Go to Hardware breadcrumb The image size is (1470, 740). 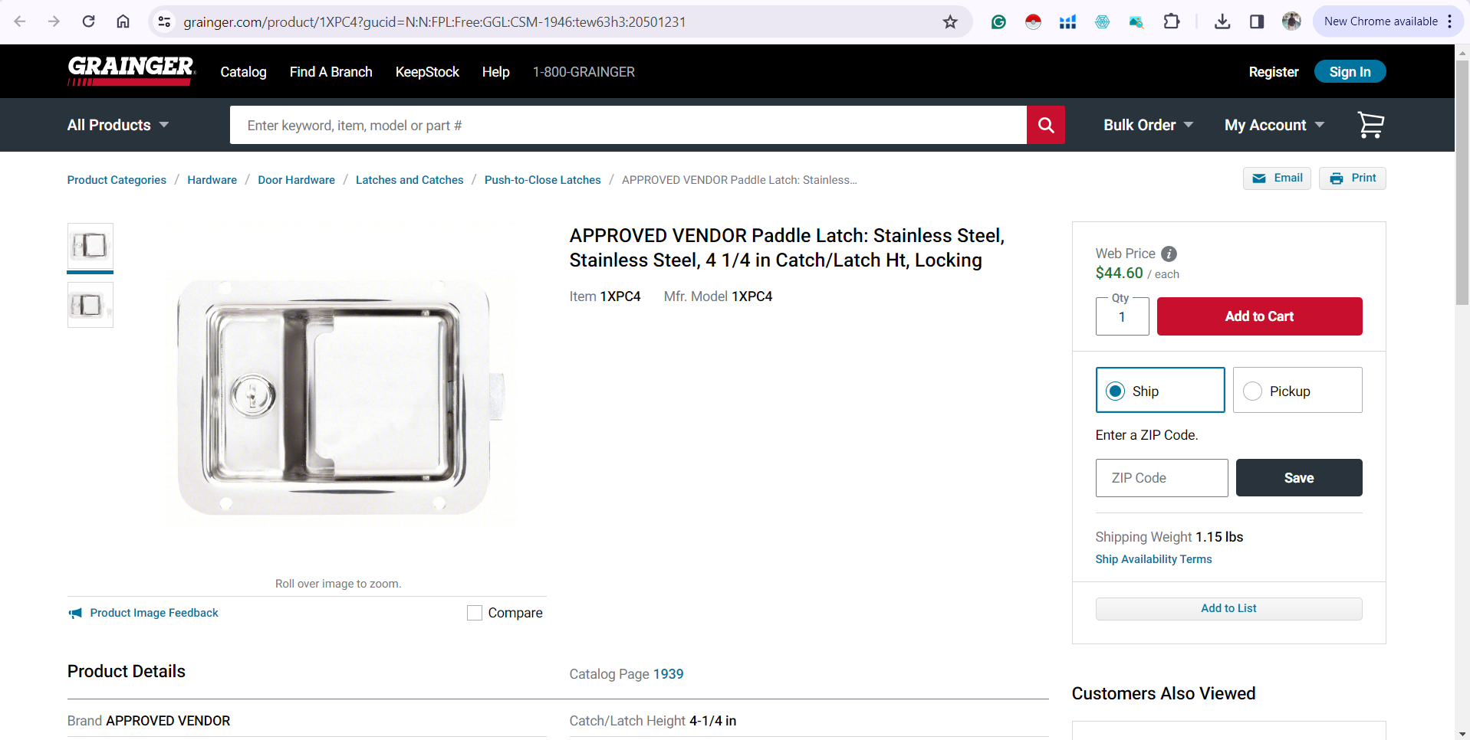(212, 180)
